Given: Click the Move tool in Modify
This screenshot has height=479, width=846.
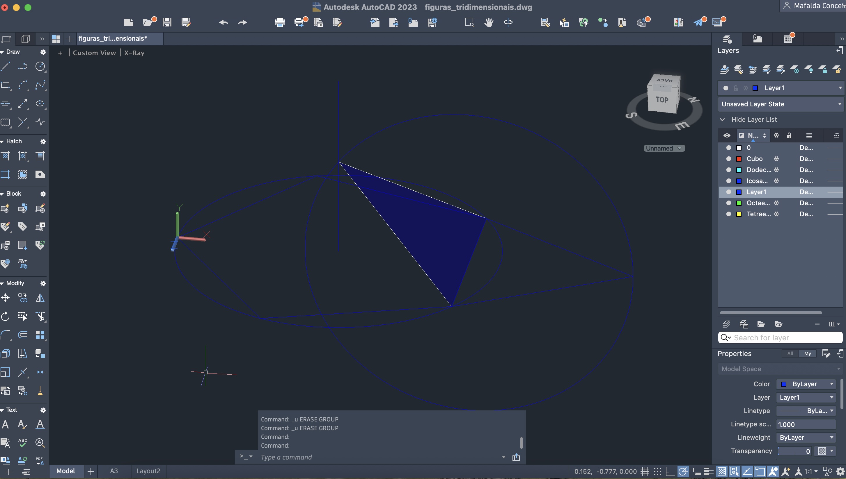Looking at the screenshot, I should [5, 298].
